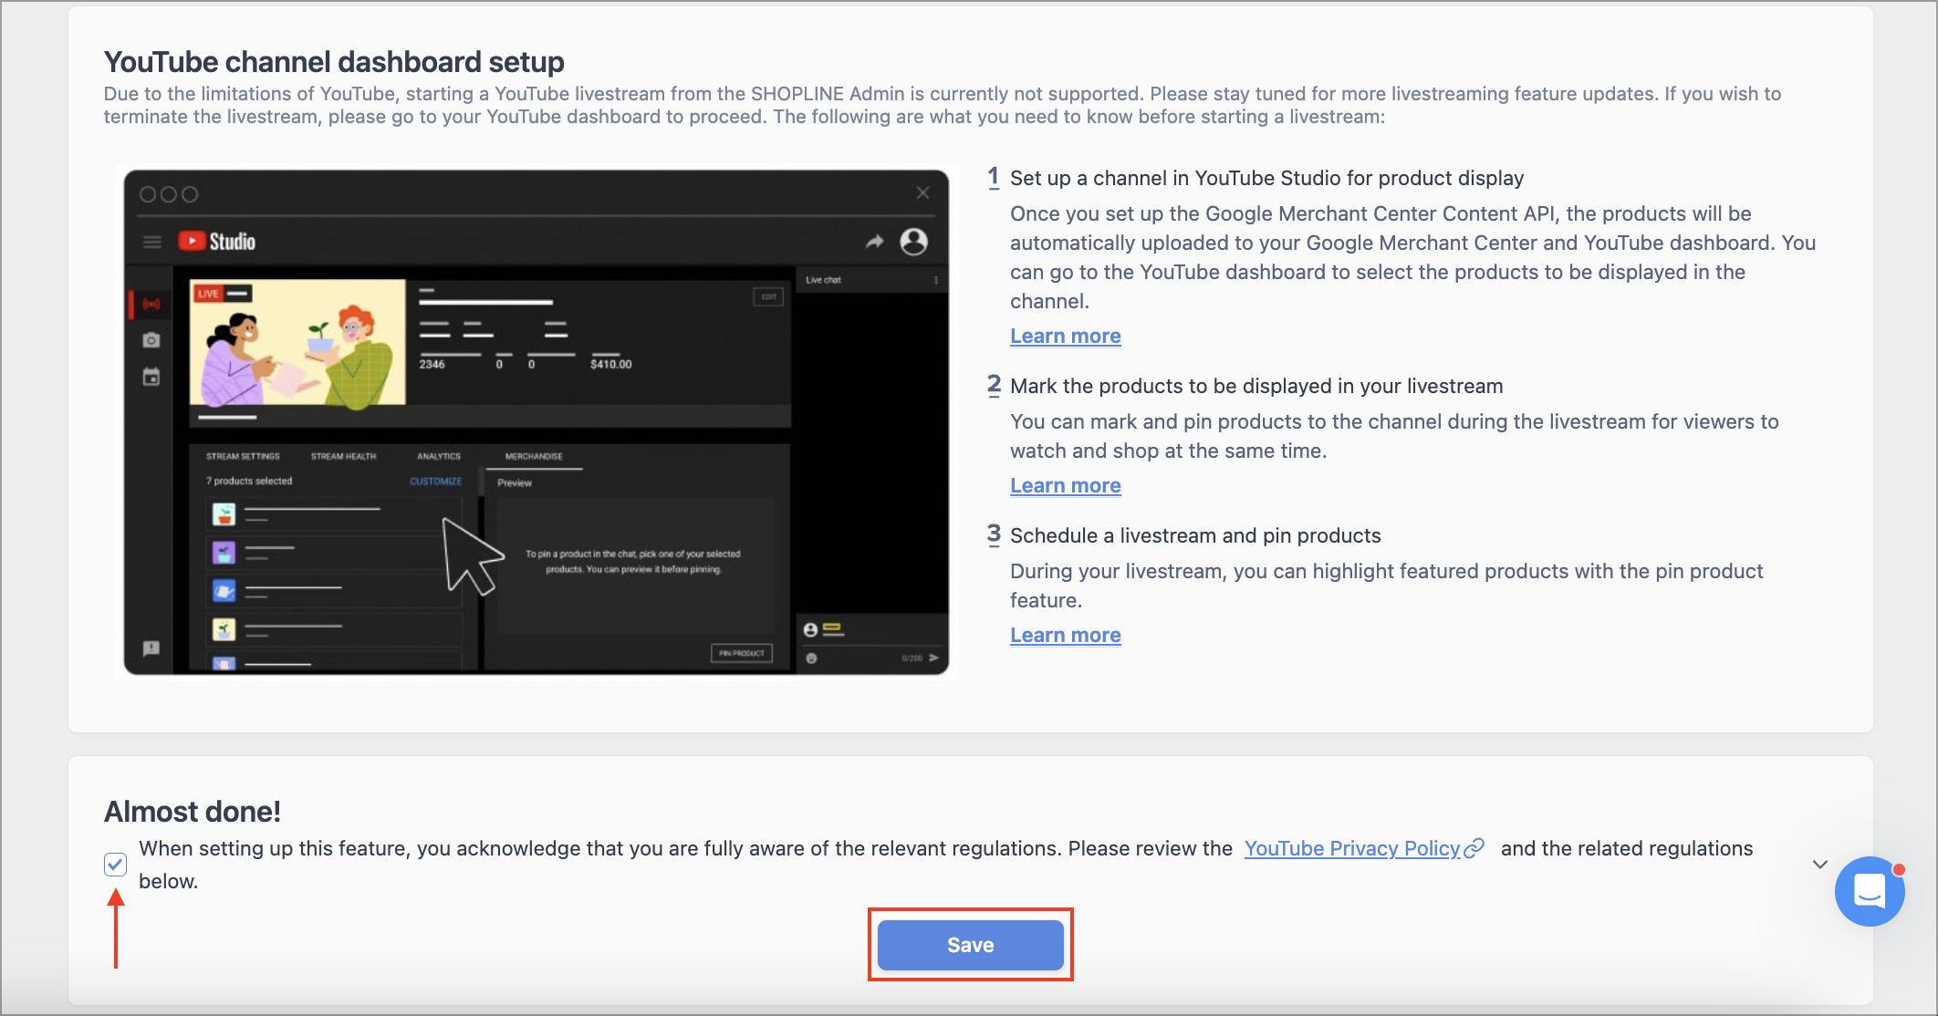This screenshot has height=1016, width=1938.
Task: Click 'Set up a channel in YouTube Studio' title
Action: tap(1266, 178)
